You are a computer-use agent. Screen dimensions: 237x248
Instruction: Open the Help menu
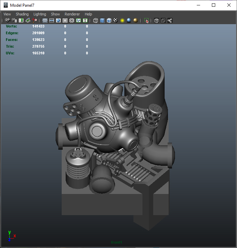tap(88, 14)
